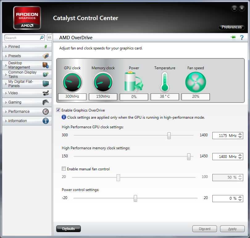Image resolution: width=250 pixels, height=238 pixels.
Task: Disable the Enable Graphics OverDrive checkbox
Action: 58,110
